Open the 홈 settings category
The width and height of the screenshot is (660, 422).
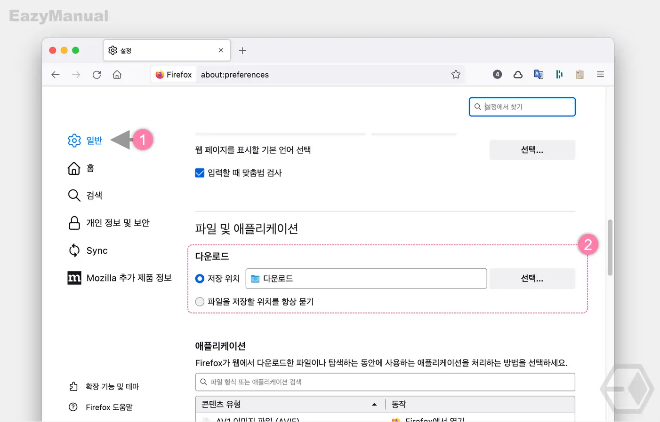click(81, 168)
